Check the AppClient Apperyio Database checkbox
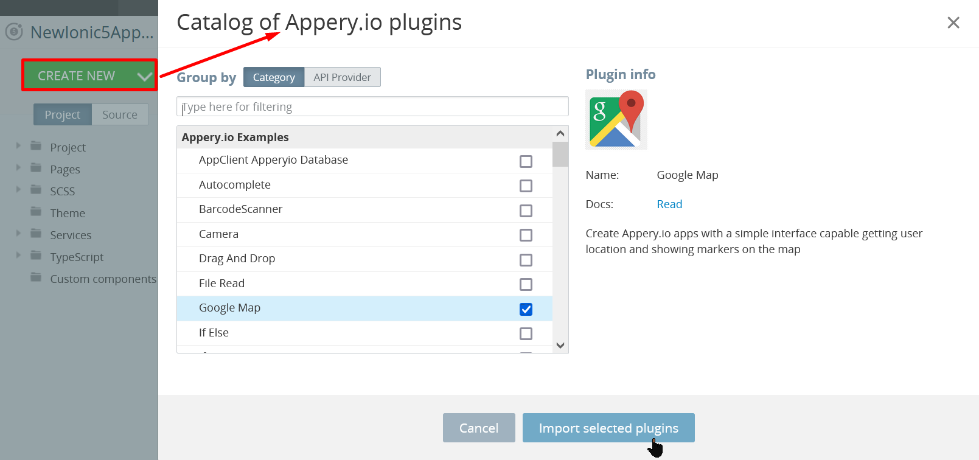This screenshot has height=460, width=979. (x=526, y=161)
